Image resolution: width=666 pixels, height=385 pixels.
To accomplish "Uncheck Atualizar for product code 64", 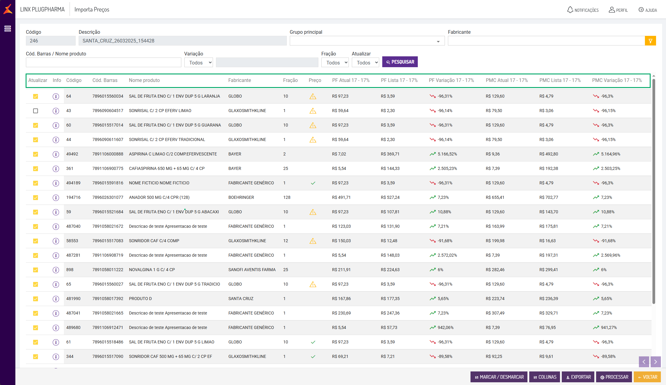I will click(x=36, y=96).
